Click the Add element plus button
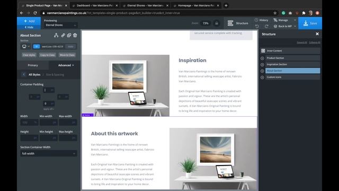The height and width of the screenshot is (191, 339). click(29, 21)
